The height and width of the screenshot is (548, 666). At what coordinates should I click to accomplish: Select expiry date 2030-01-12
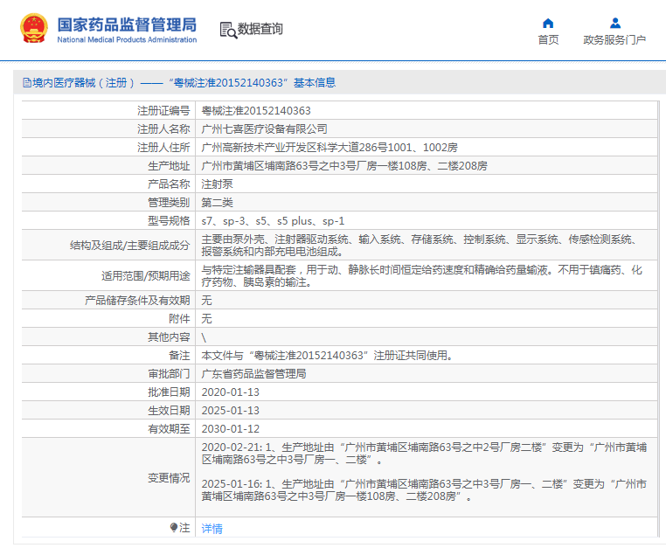(x=230, y=428)
